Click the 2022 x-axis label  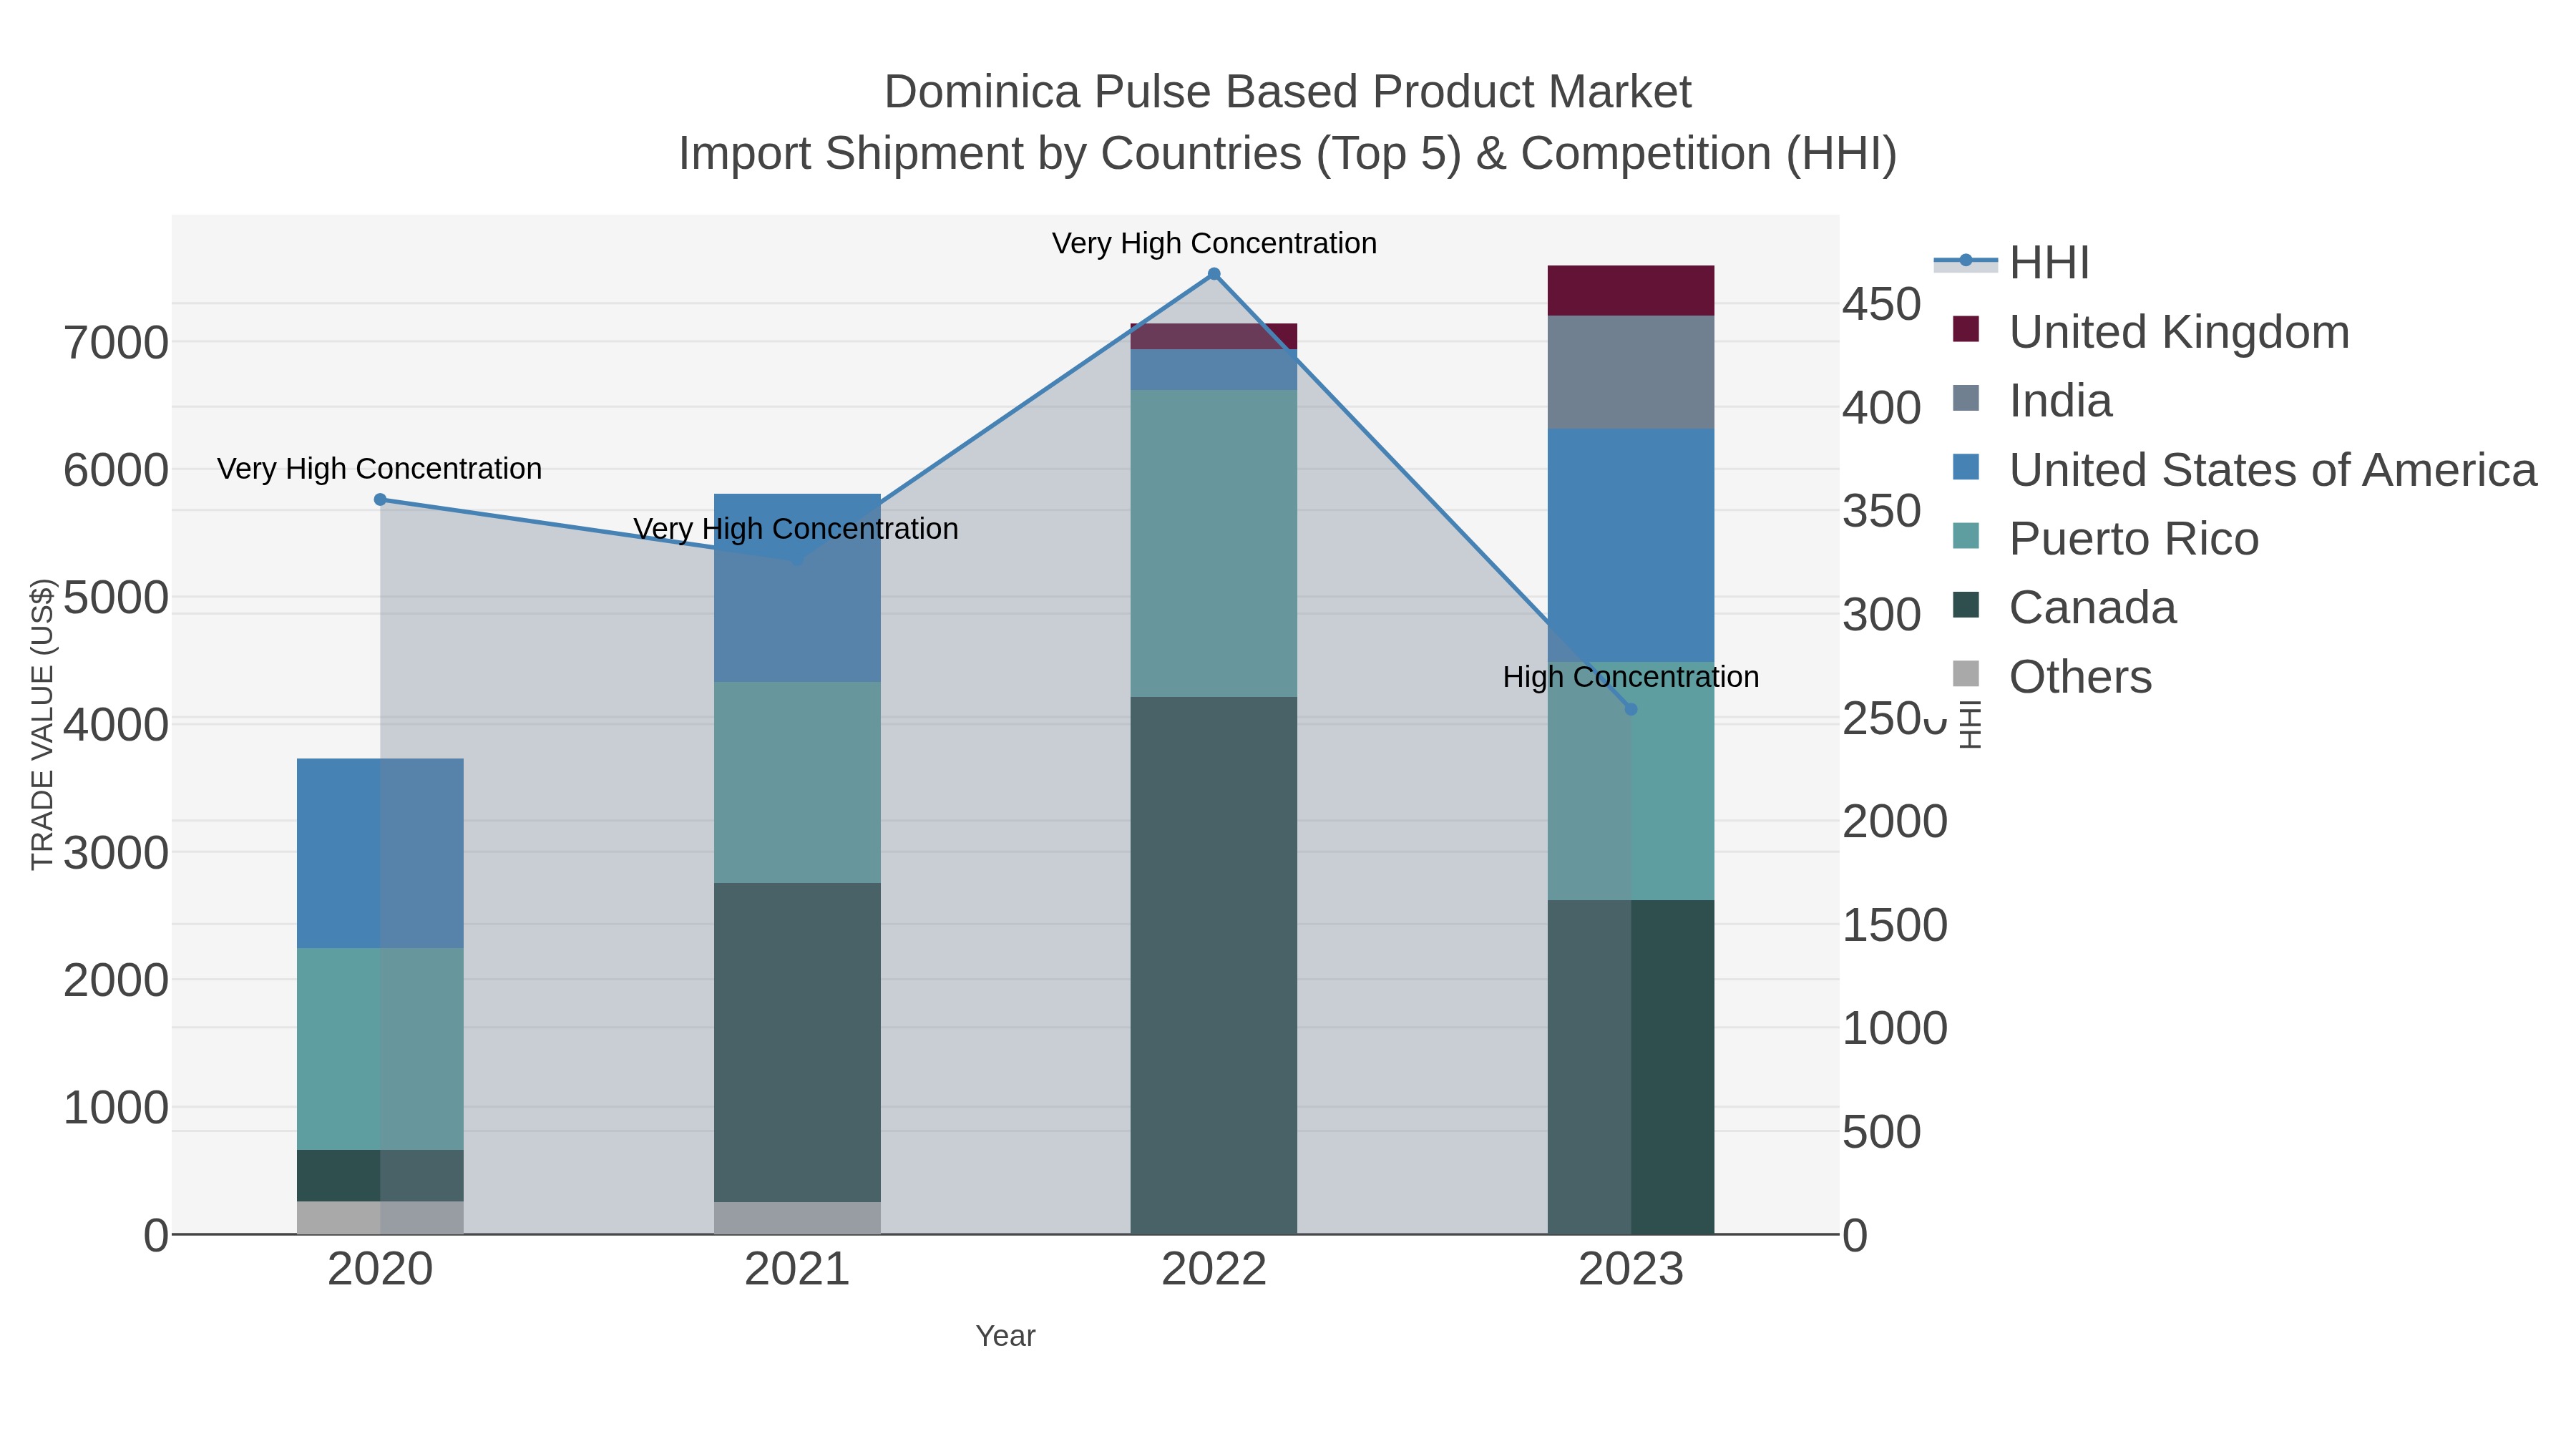pos(1214,1270)
